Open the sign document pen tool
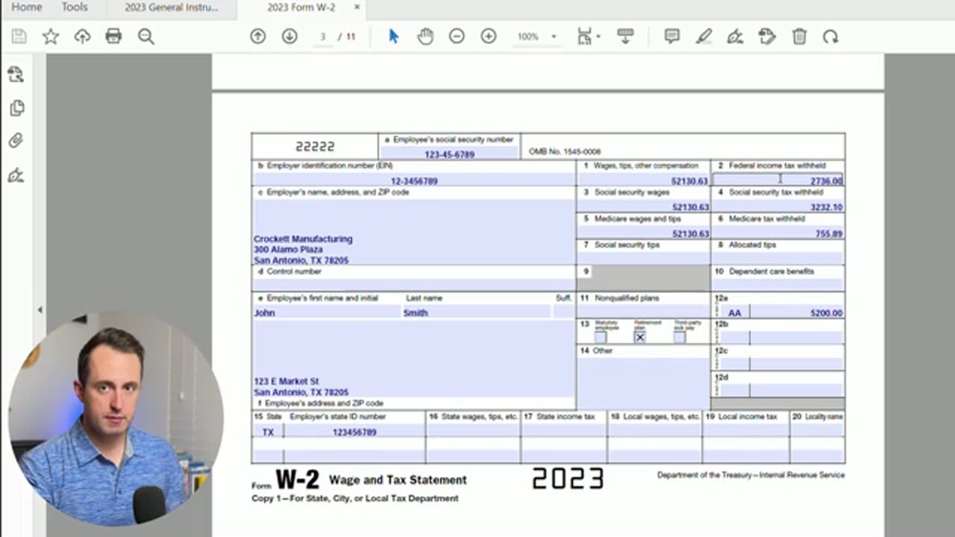Image resolution: width=955 pixels, height=537 pixels. tap(736, 37)
